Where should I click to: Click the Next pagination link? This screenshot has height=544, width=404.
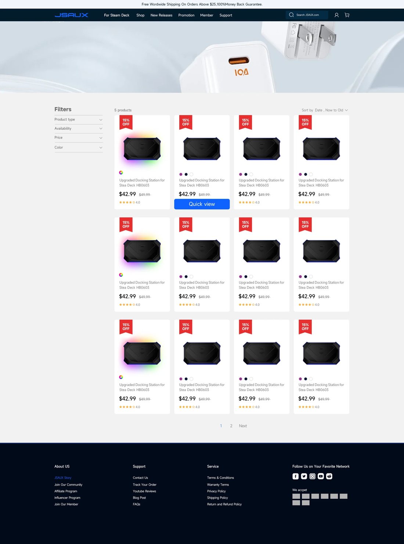click(x=243, y=426)
